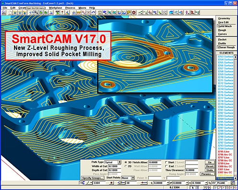Click the red machine toolbar icon
238x190 pixels.
point(192,12)
